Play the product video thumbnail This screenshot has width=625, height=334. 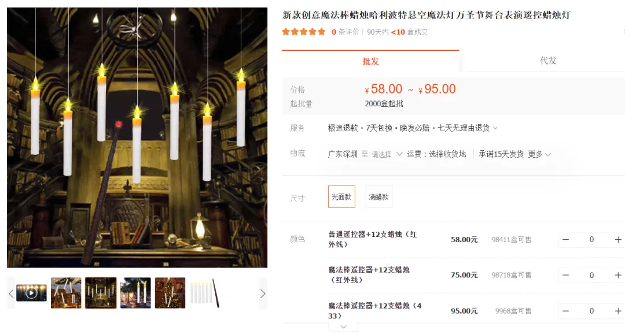(x=31, y=293)
